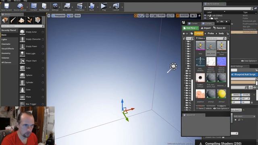Open the viewport options dropdown arrow

(x=49, y=16)
